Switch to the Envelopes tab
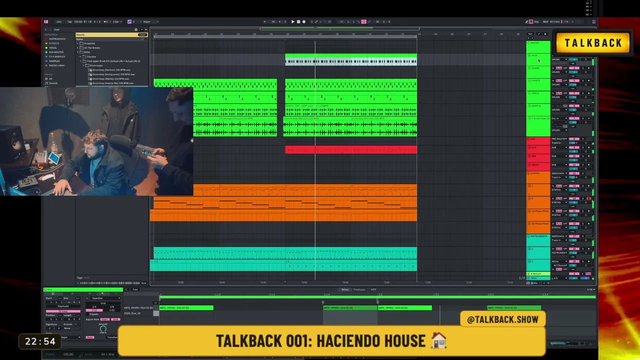Image resolution: width=640 pixels, height=360 pixels. [x=359, y=289]
